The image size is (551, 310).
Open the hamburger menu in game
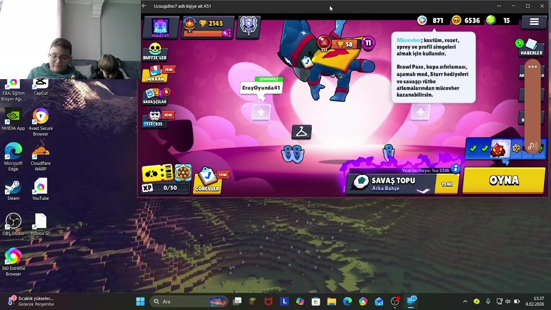pos(534,22)
